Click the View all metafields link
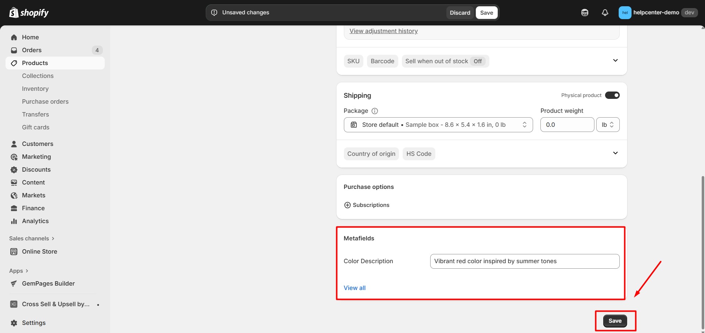 pos(355,288)
